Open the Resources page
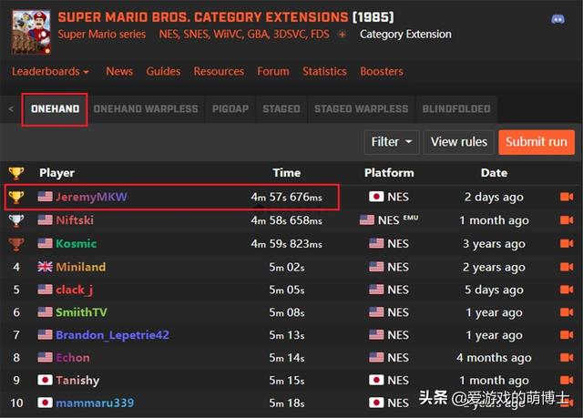Image resolution: width=583 pixels, height=418 pixels. pos(219,71)
